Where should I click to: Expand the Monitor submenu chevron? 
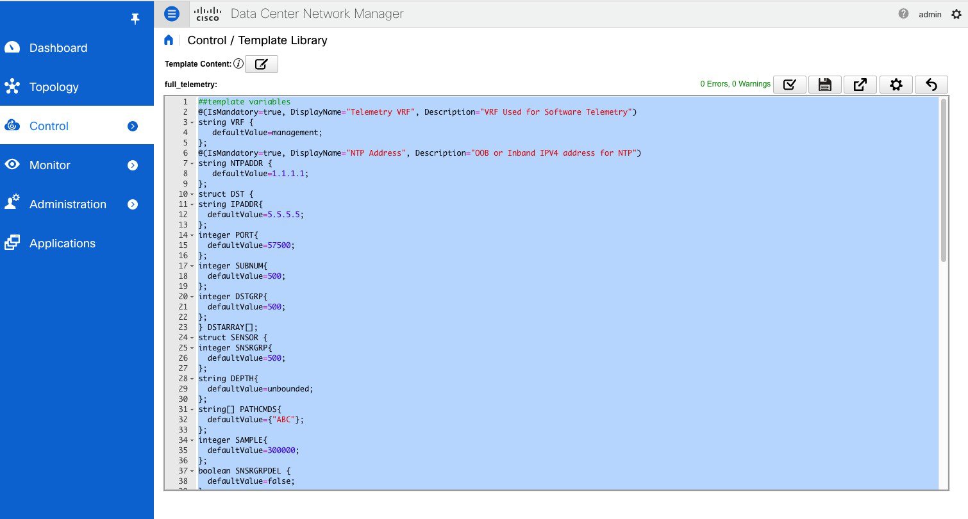pyautogui.click(x=133, y=165)
